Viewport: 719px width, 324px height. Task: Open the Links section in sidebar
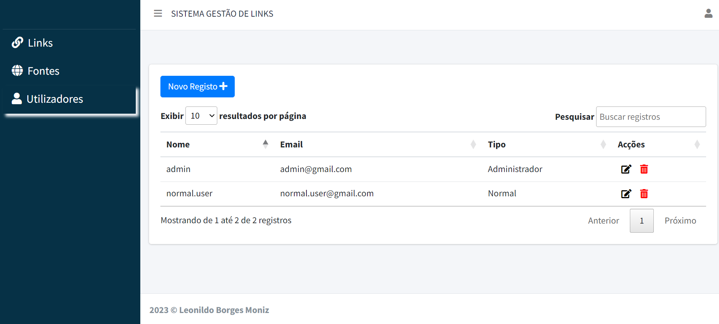click(39, 42)
